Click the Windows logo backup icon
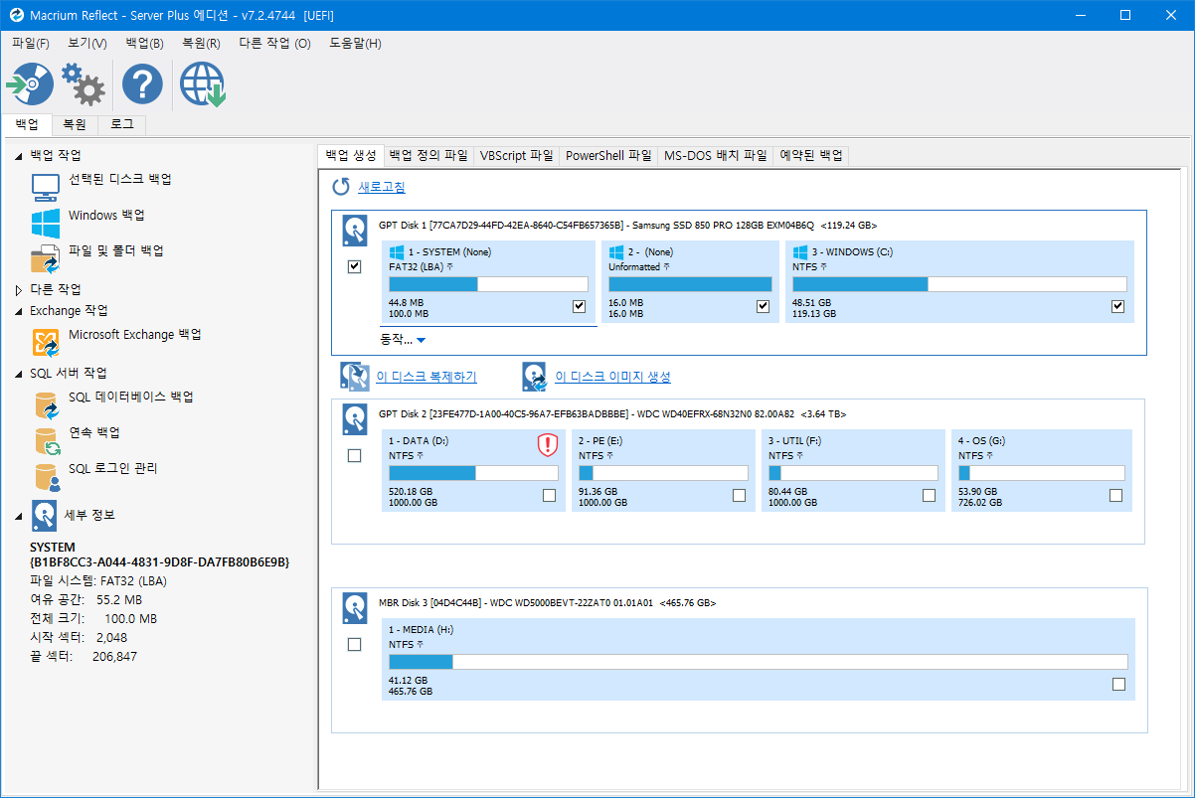 click(46, 223)
